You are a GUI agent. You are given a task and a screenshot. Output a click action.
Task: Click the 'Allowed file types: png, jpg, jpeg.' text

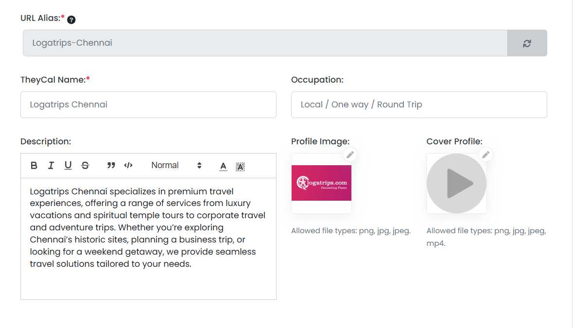click(351, 231)
